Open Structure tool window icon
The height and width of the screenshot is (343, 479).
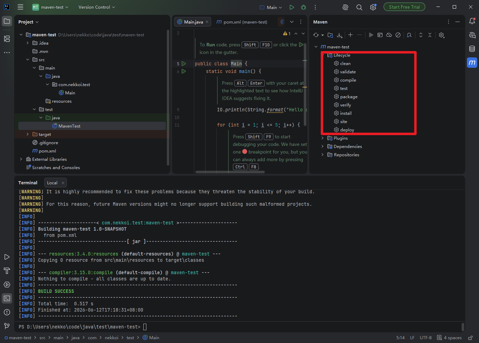pyautogui.click(x=7, y=39)
